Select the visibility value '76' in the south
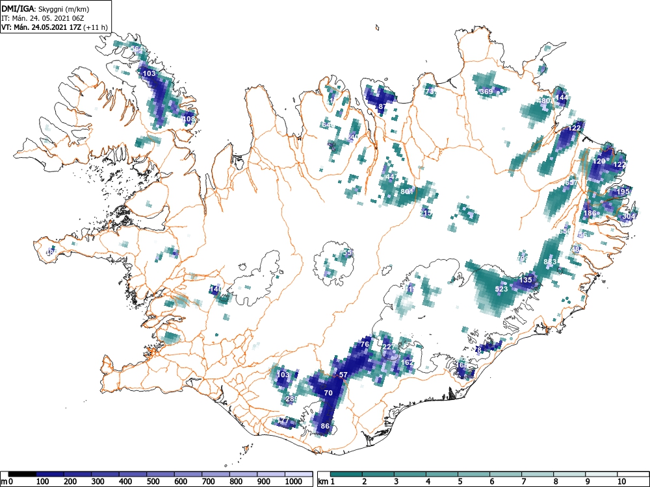The image size is (650, 487). 365,344
